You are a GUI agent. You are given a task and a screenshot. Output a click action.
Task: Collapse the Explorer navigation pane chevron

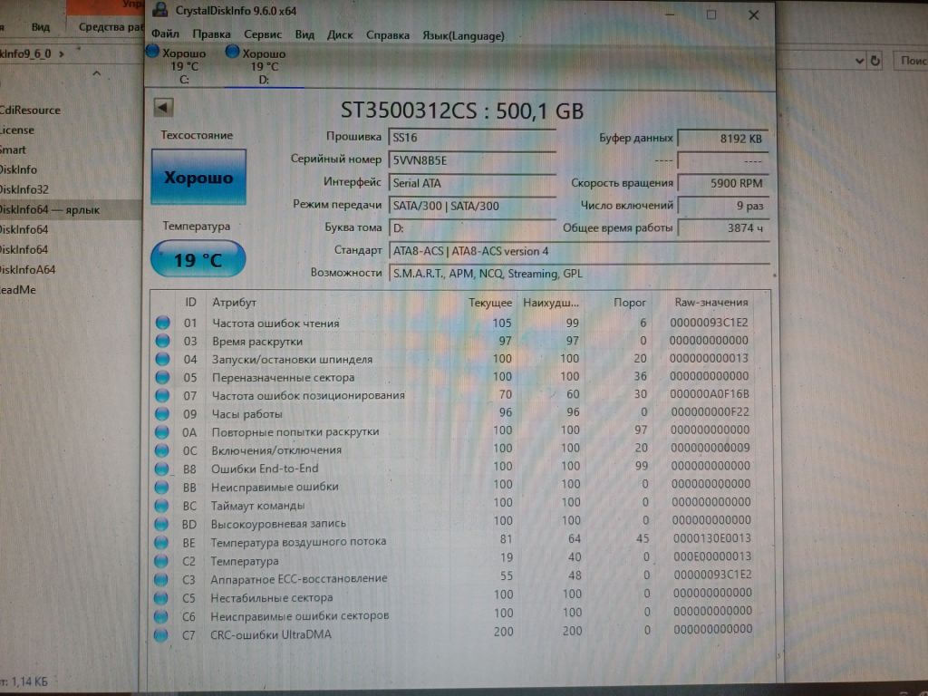[96, 74]
